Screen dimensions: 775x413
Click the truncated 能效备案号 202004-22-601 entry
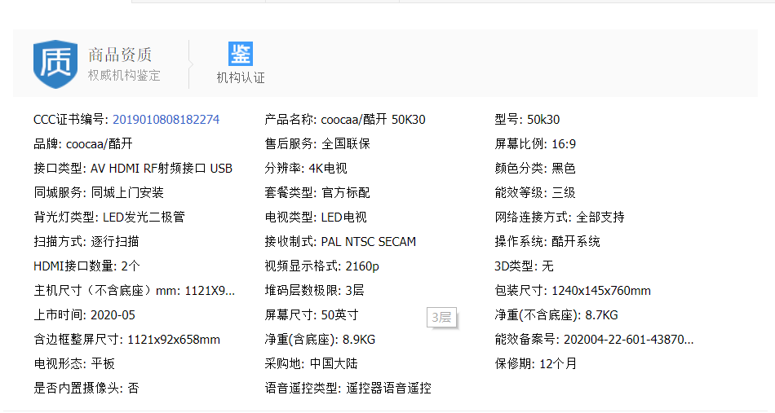(595, 340)
